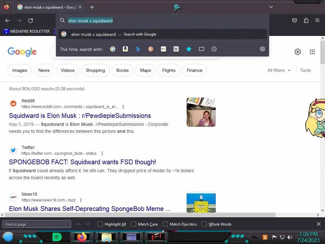
Task: Search bookmarks with the star icon
Action: (x=189, y=49)
